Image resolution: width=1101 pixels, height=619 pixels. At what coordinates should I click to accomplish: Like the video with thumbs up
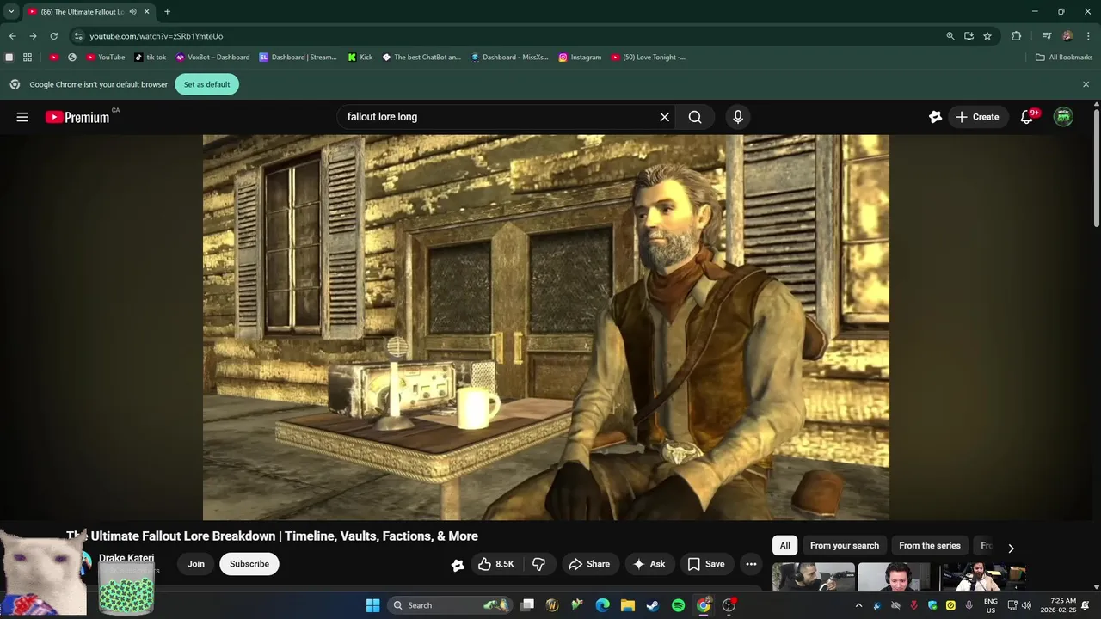click(x=496, y=564)
